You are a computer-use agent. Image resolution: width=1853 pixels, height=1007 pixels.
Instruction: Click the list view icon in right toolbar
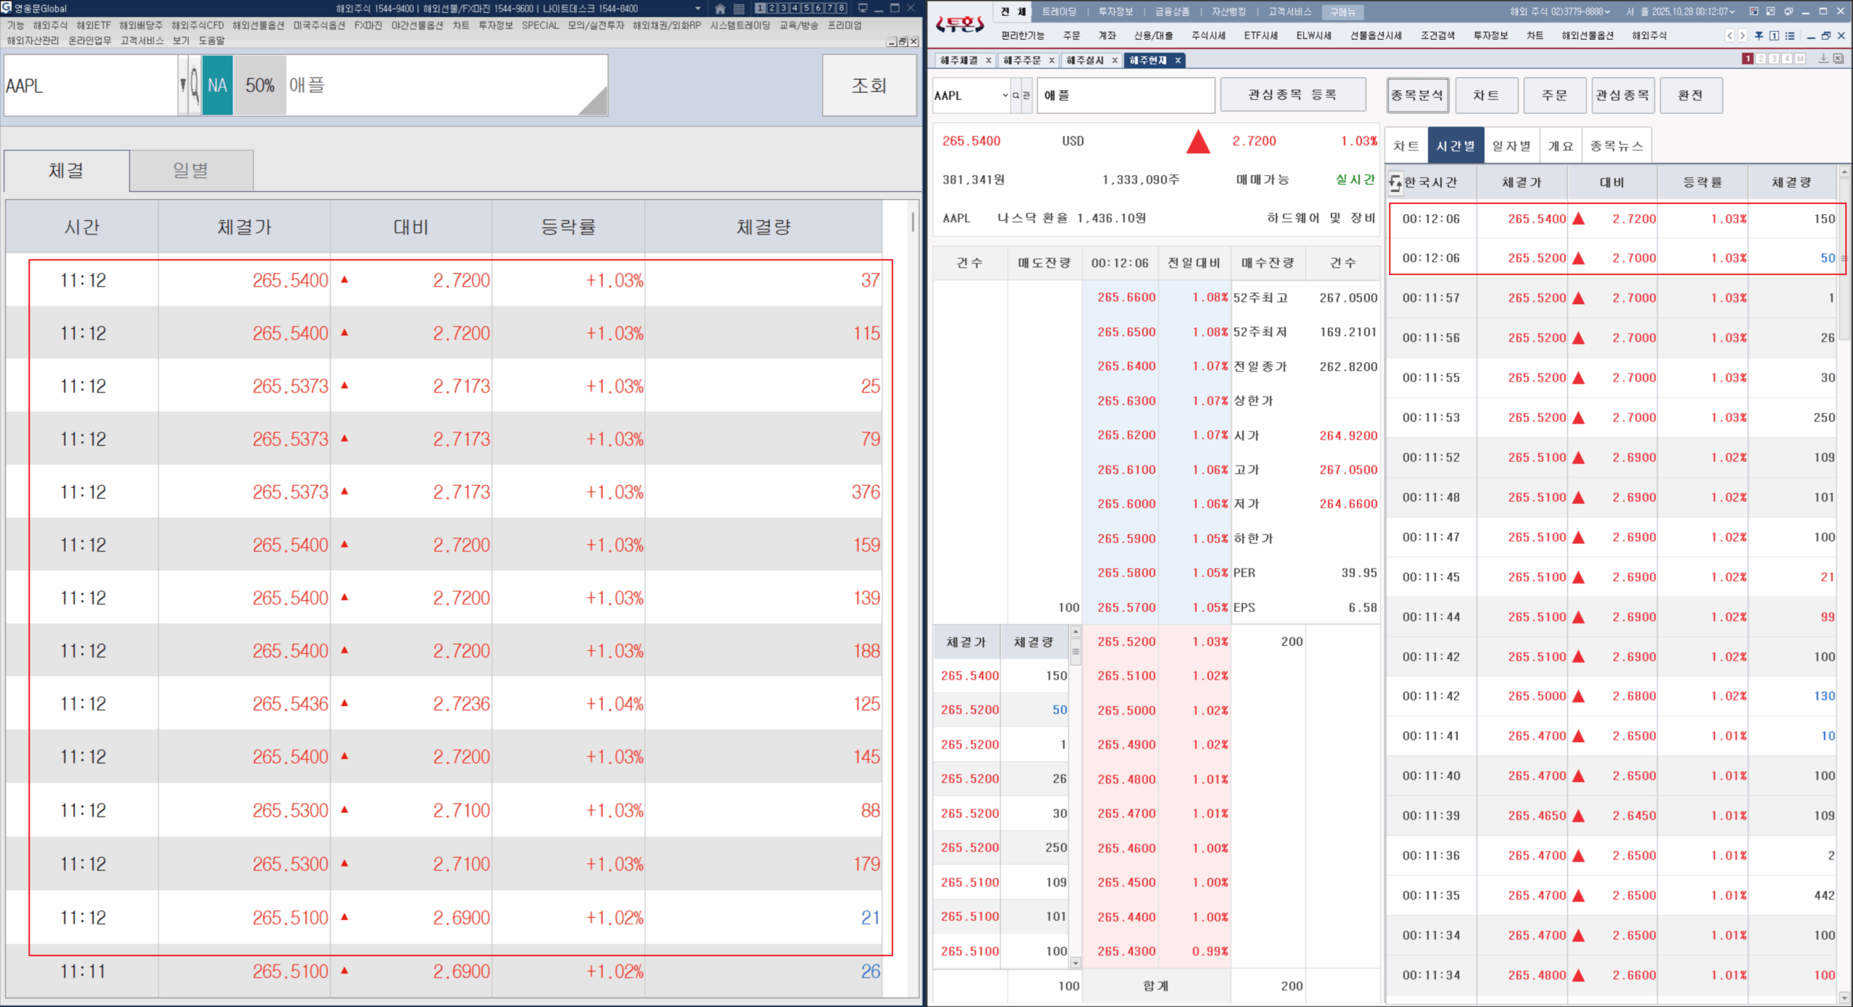(x=1790, y=35)
